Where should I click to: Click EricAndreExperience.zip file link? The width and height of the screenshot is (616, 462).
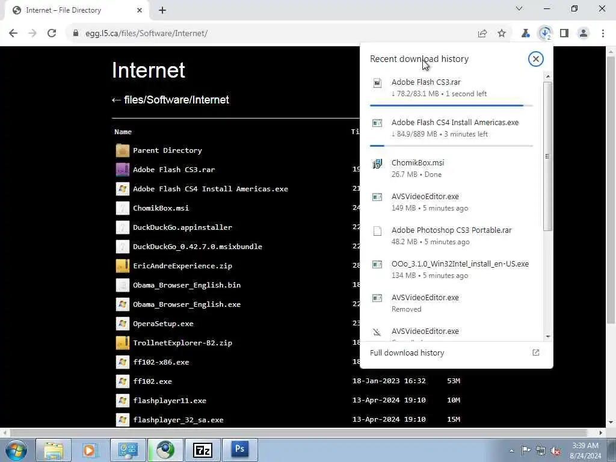(x=182, y=266)
